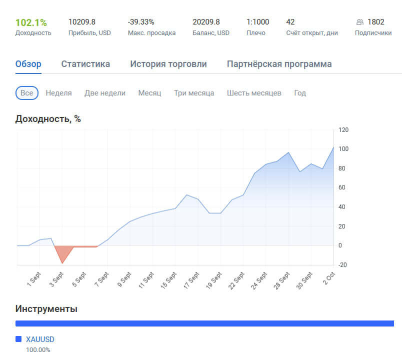Click the Макс. просадка label

coord(152,33)
